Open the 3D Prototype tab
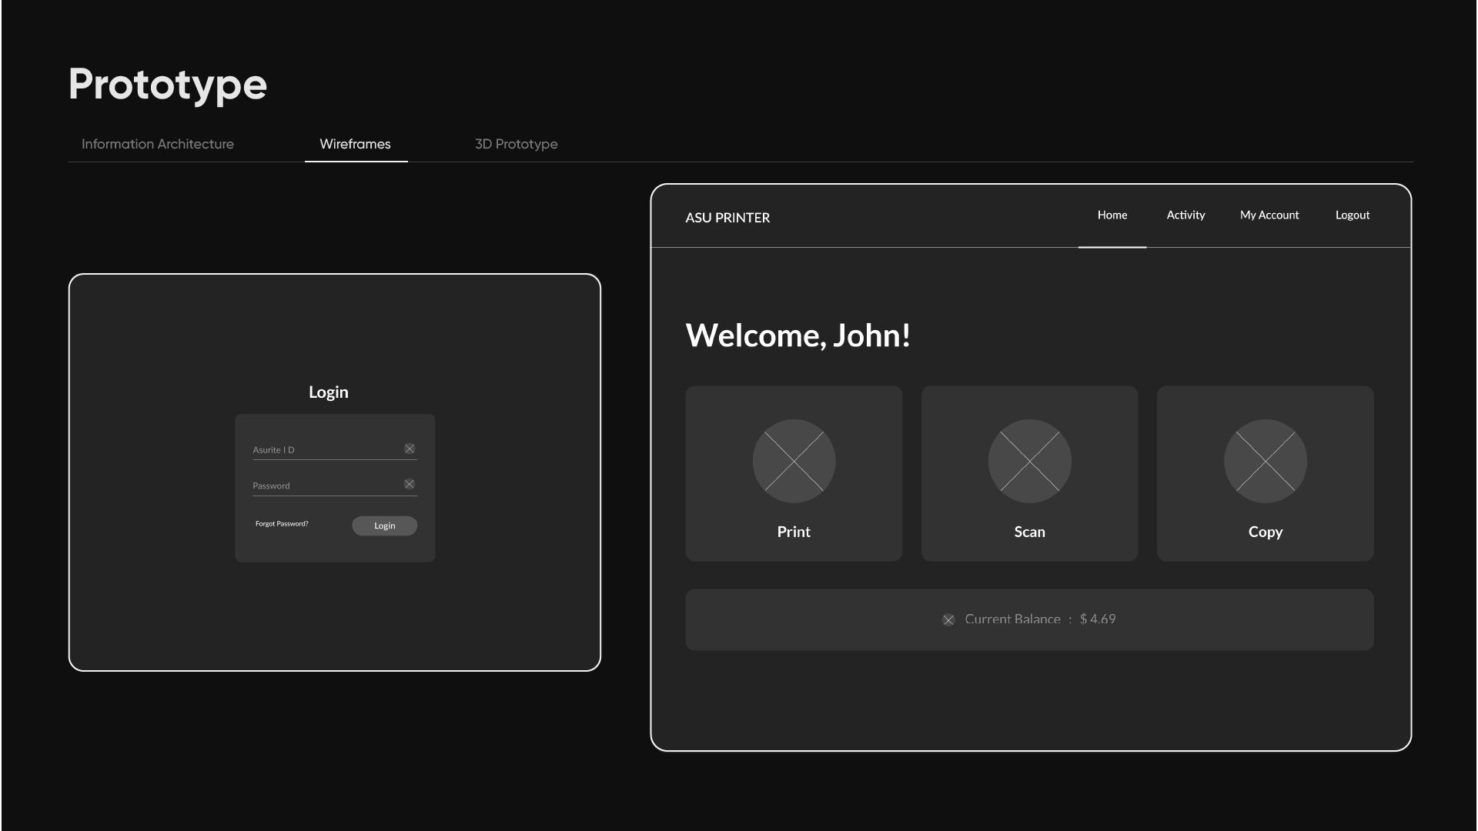Viewport: 1478px width, 831px height. (x=516, y=144)
